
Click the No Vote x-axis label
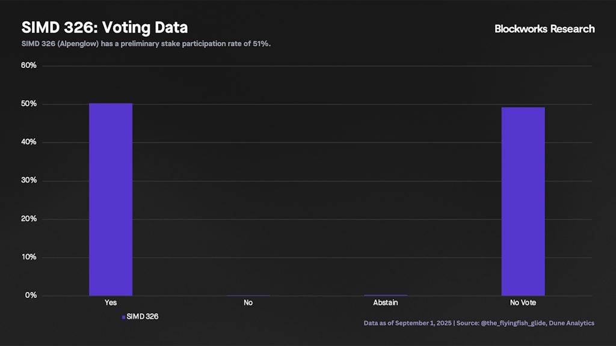522,303
